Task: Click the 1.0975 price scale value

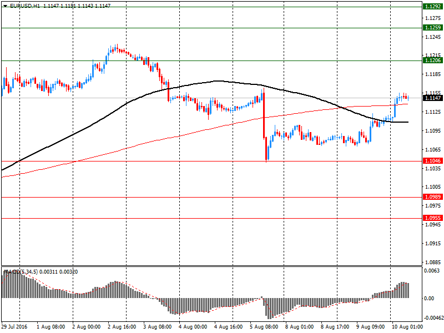Action: click(x=433, y=205)
